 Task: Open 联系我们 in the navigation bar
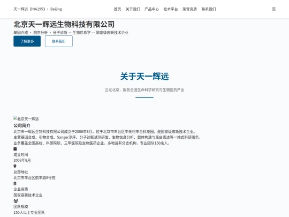point(209,9)
